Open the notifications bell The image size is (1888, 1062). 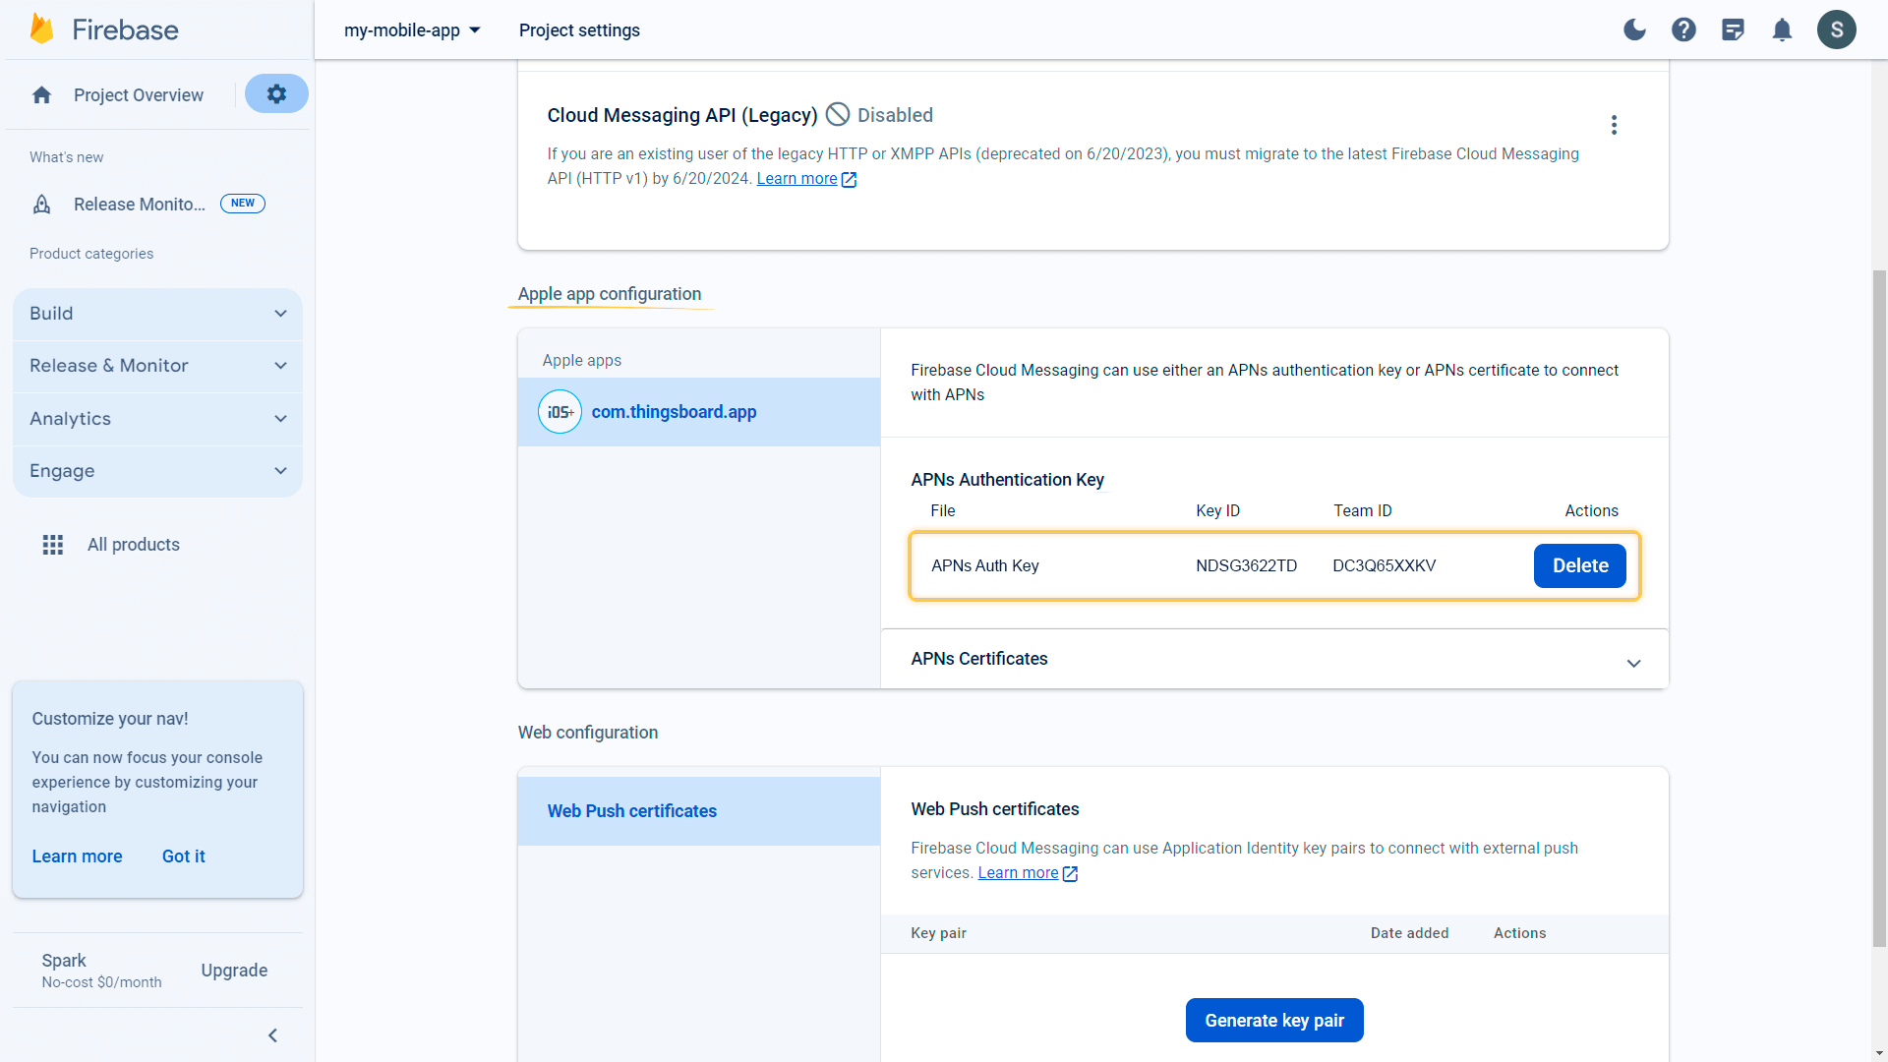[x=1782, y=29]
